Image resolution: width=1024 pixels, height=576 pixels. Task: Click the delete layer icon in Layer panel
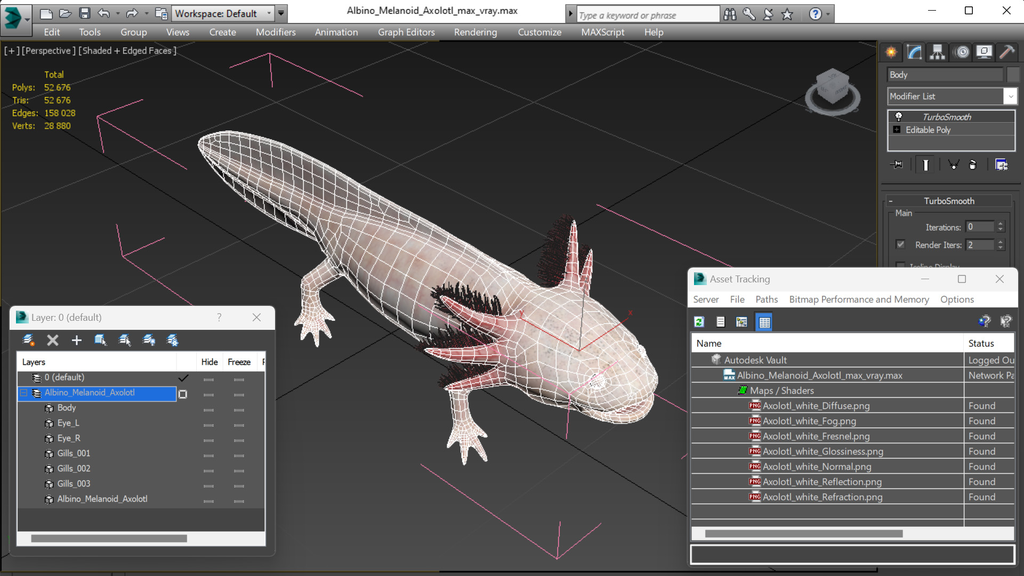click(x=53, y=340)
